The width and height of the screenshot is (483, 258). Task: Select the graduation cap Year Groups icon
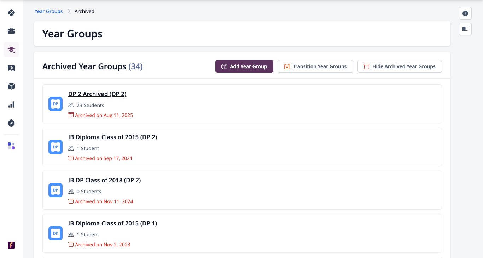coord(11,49)
